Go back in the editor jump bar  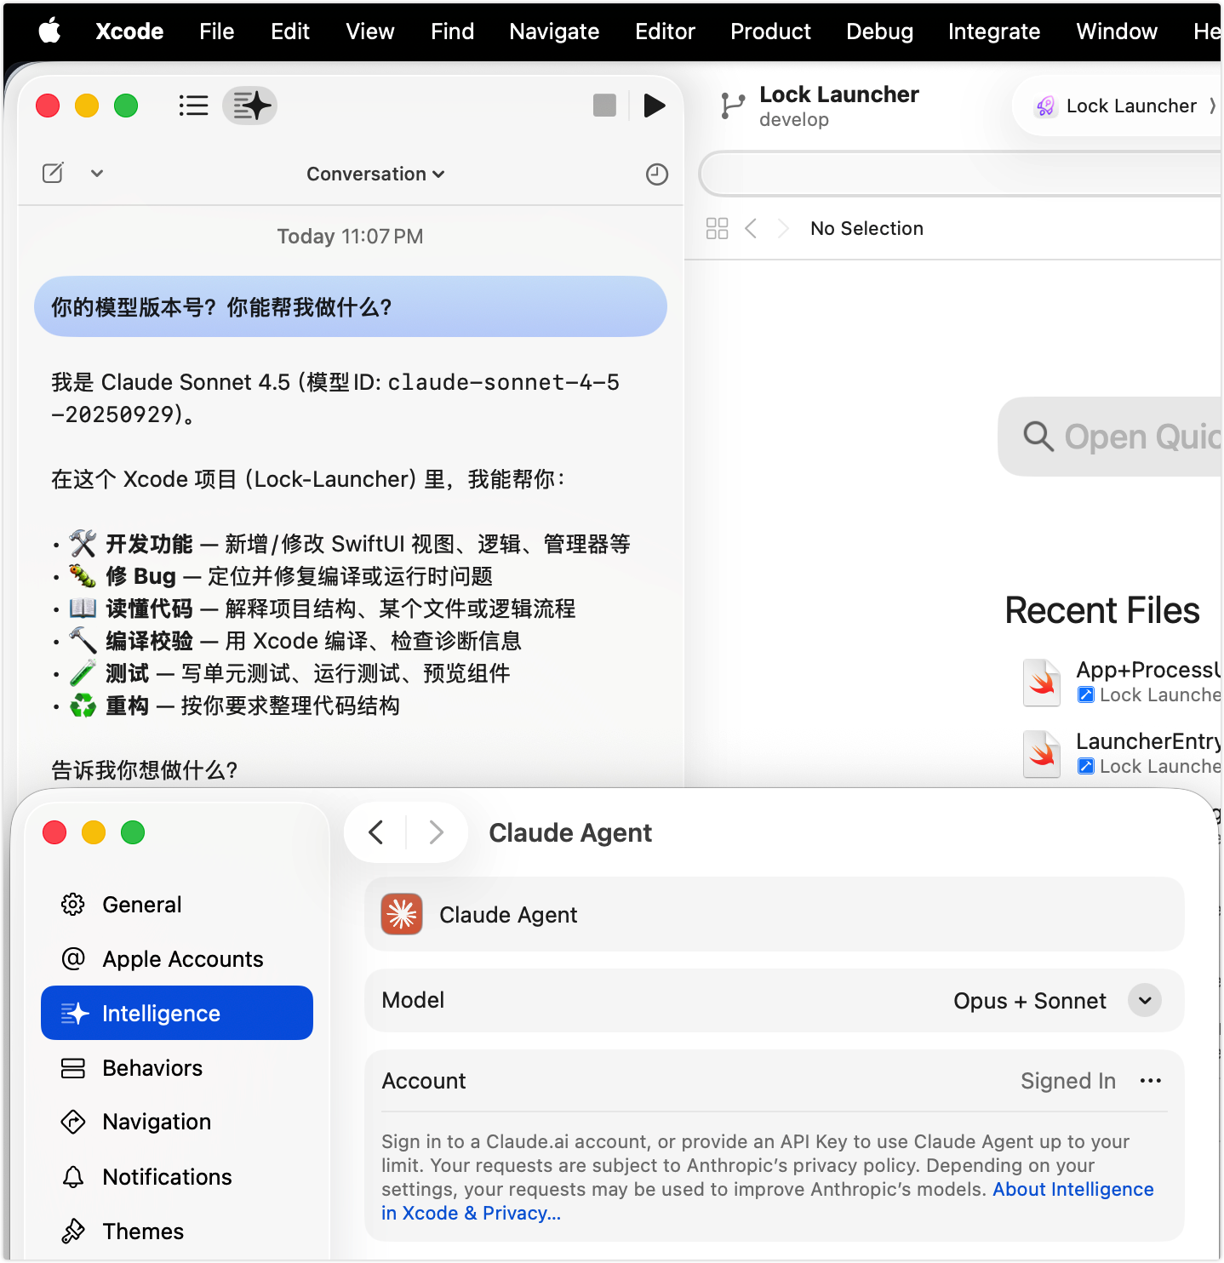click(751, 228)
